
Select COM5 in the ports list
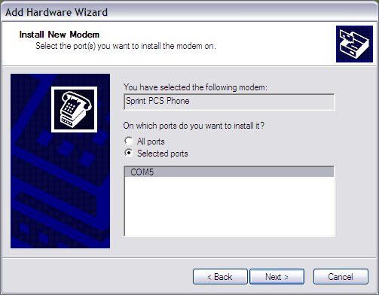pos(229,172)
